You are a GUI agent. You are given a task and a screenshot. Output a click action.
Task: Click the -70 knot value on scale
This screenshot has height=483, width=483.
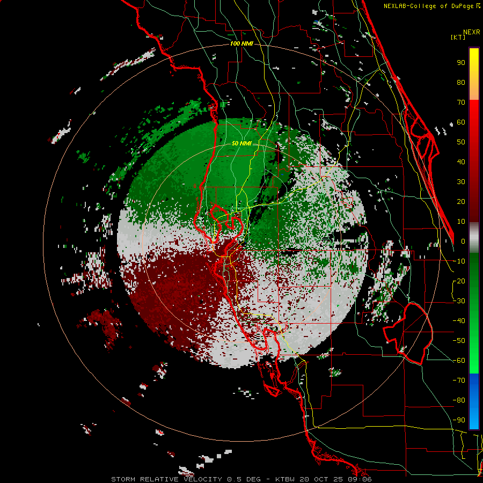(x=459, y=380)
